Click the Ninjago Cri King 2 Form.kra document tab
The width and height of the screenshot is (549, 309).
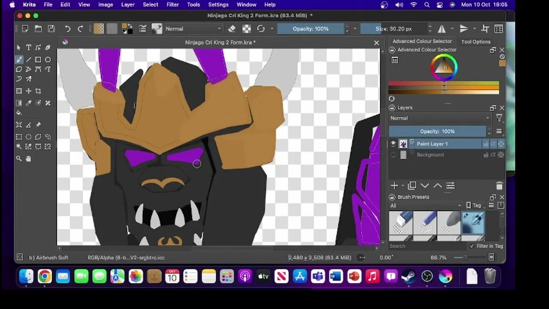tap(220, 42)
